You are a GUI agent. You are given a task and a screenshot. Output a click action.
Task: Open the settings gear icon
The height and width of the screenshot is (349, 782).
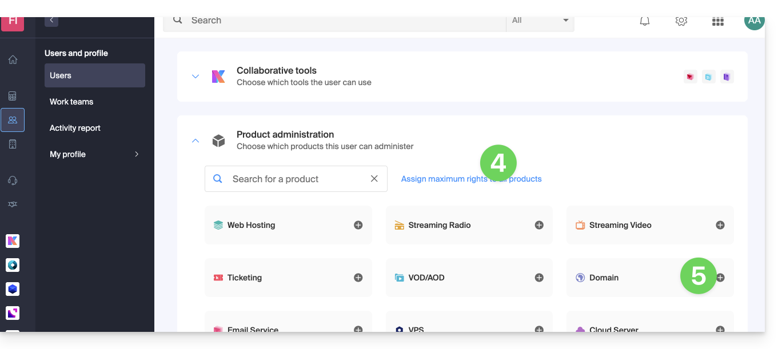(x=681, y=21)
